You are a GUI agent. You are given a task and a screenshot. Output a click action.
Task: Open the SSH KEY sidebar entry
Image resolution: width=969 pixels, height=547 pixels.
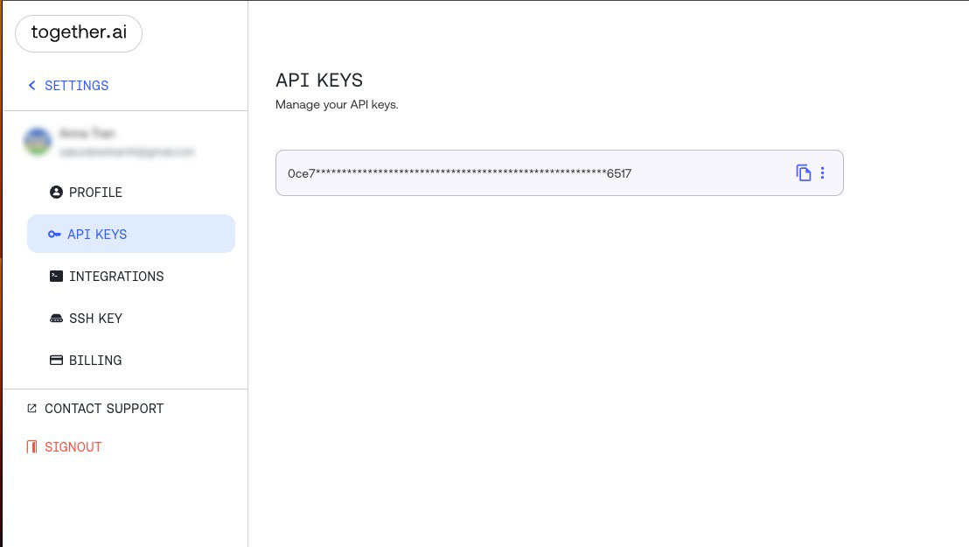tap(96, 318)
